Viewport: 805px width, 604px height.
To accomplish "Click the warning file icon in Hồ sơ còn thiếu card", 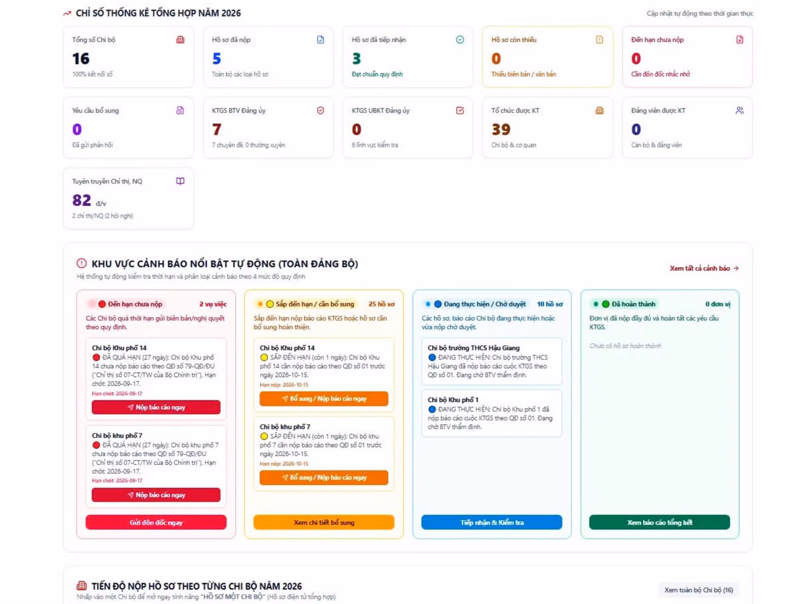I will pos(600,39).
